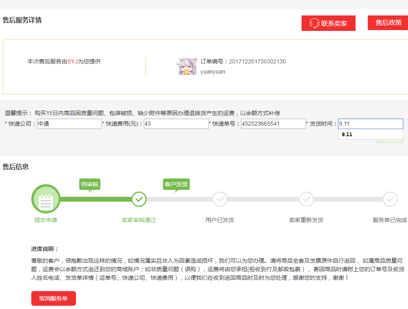Click the green progress bar segment
The width and height of the screenshot is (408, 309).
coord(95,199)
